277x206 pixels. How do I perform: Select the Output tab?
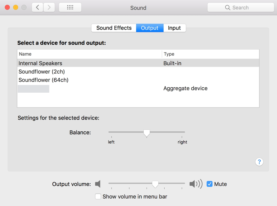click(150, 28)
